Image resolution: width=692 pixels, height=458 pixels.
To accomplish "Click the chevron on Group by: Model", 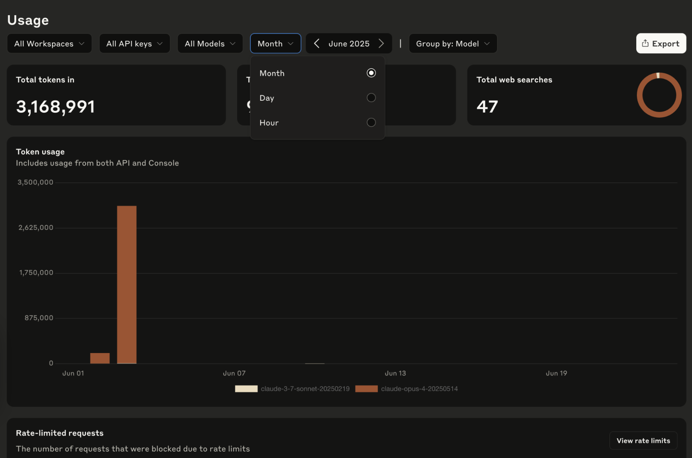I will click(487, 44).
